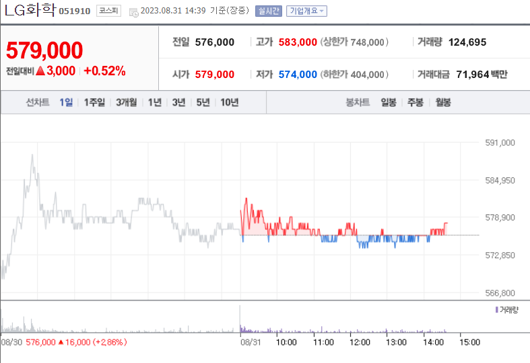Viewport: 530px width, 363px height.
Task: Click the high price 583,000
Action: tap(298, 42)
